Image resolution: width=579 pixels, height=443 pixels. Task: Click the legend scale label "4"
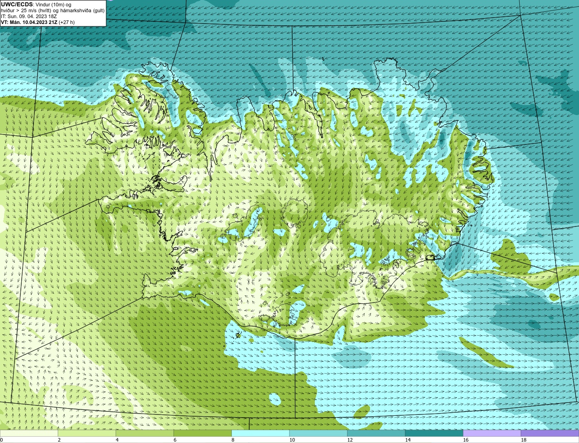click(117, 440)
